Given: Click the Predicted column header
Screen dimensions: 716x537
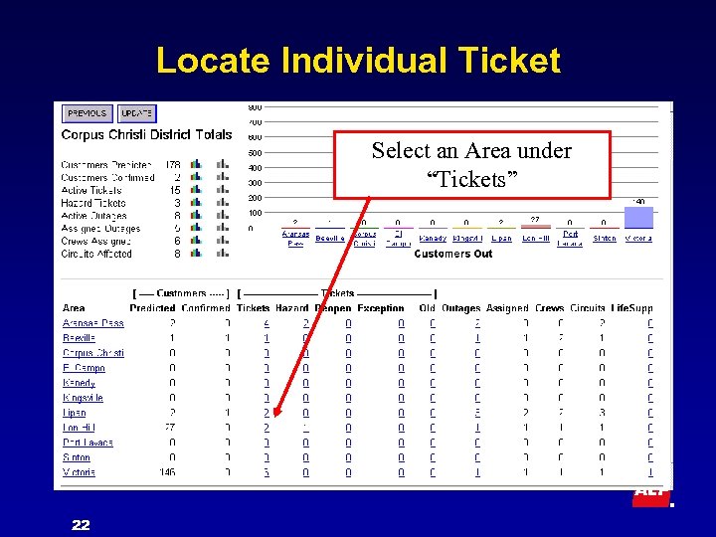Looking at the screenshot, I should coord(152,308).
